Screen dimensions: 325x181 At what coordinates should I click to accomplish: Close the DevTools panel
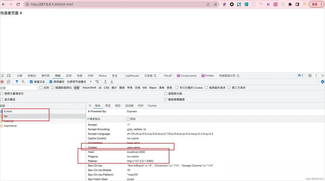pos(323,76)
